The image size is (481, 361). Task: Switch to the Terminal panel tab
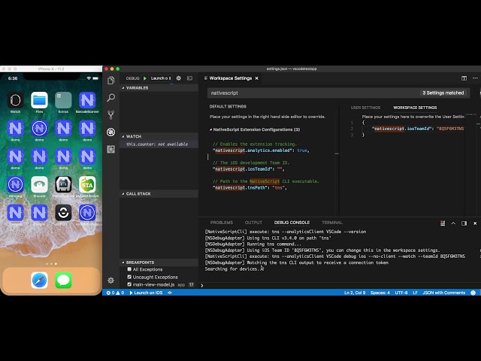click(332, 223)
